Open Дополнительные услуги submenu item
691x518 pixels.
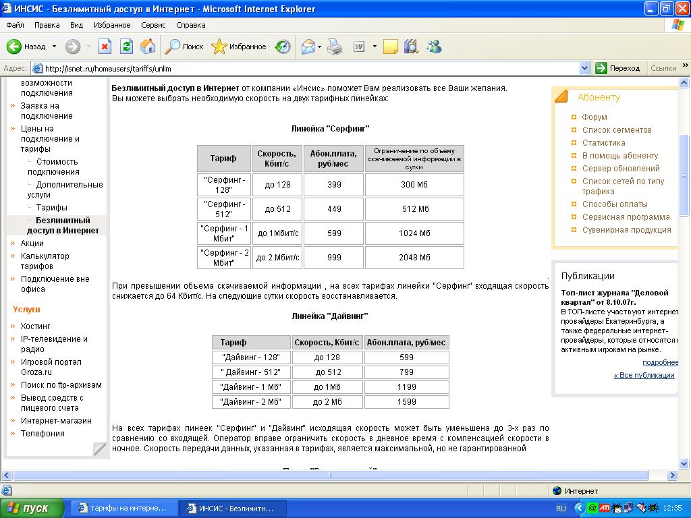tap(65, 190)
